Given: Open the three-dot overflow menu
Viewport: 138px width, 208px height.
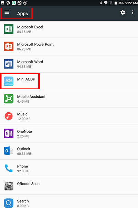Looking at the screenshot, I should click(x=132, y=12).
